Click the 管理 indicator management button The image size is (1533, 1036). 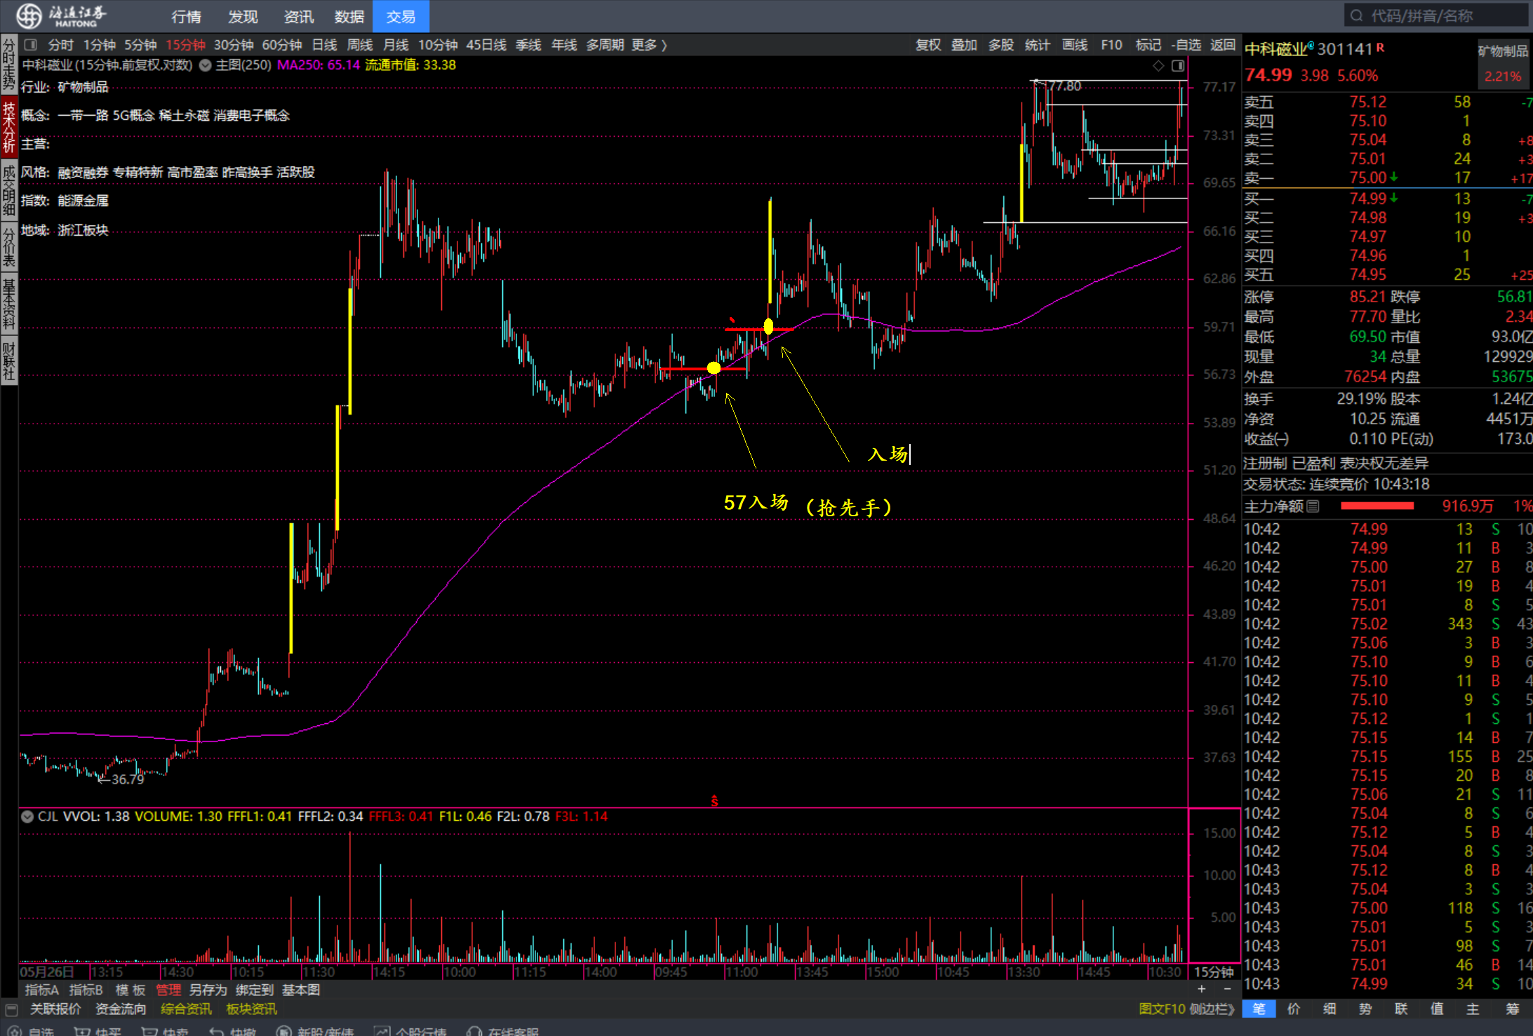[x=168, y=990]
